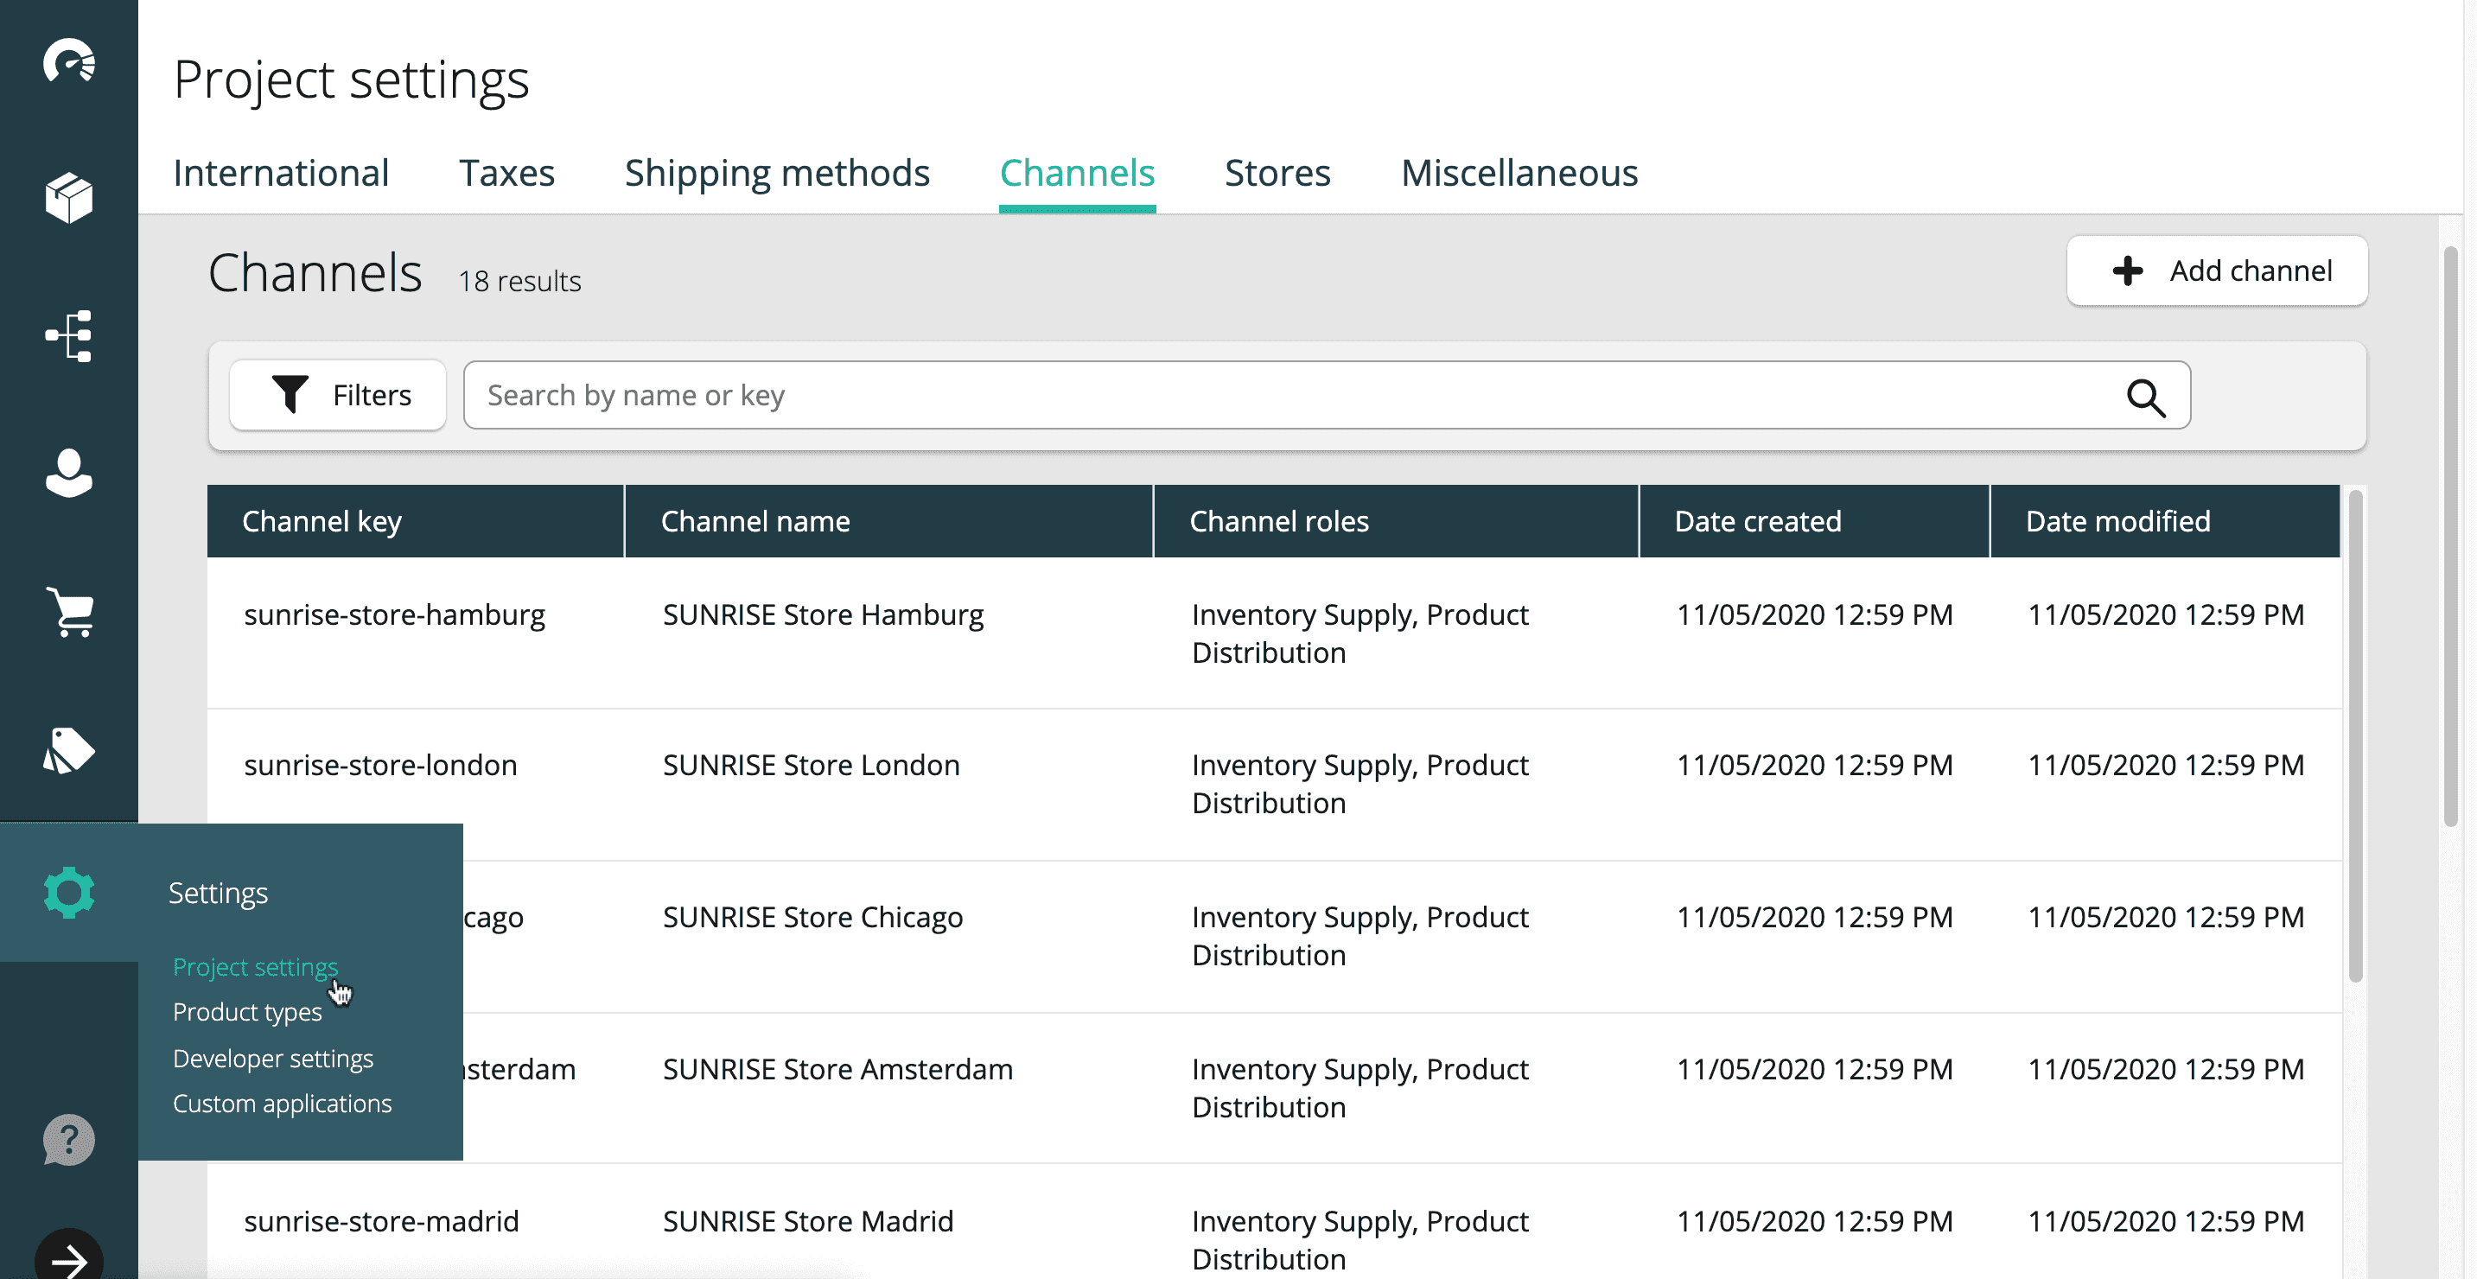The image size is (2477, 1279).
Task: Open the Filters panel
Action: click(x=339, y=395)
